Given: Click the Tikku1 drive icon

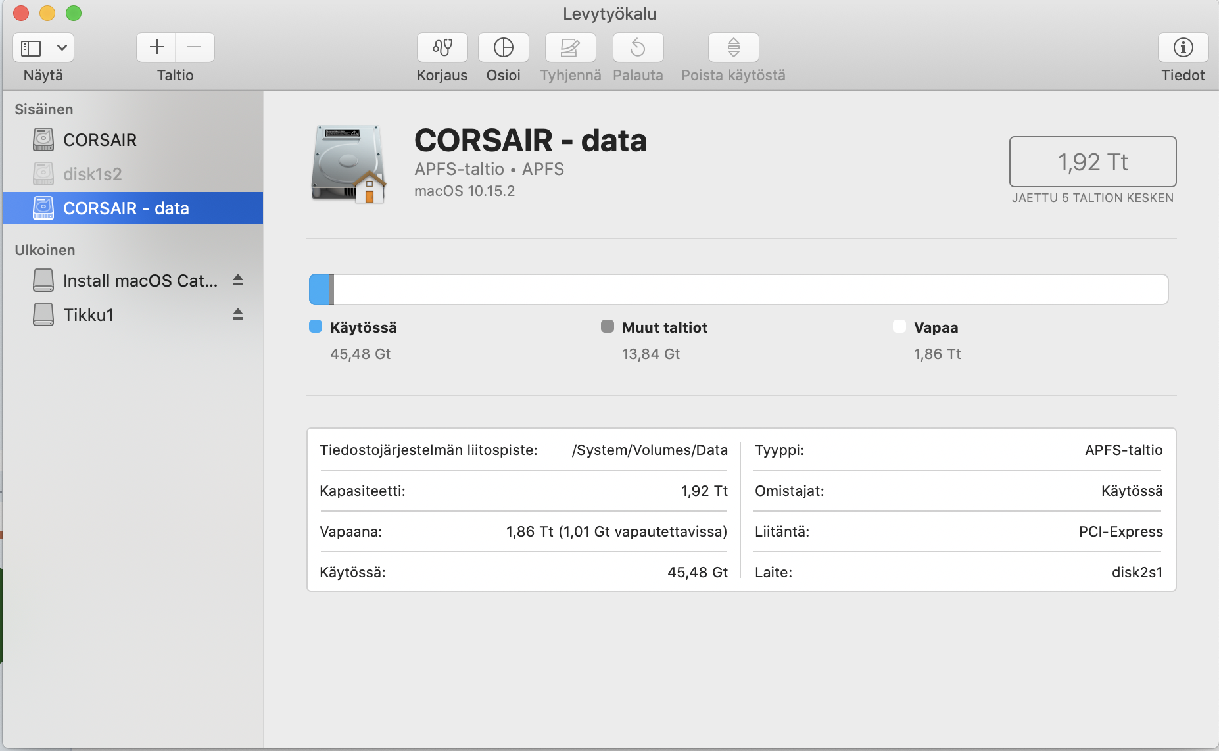Looking at the screenshot, I should point(43,314).
